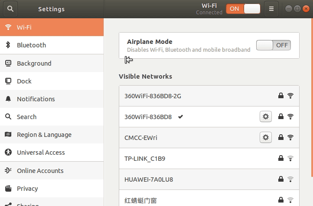Turn off the Wi-Fi ON switch
The width and height of the screenshot is (313, 206).
coord(243,9)
